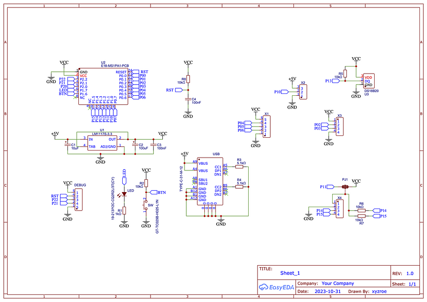Select the R3 5.1kΩ resistor on CC1

click(x=239, y=167)
